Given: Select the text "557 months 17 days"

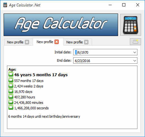Looking at the screenshot, I should [x=29, y=81].
